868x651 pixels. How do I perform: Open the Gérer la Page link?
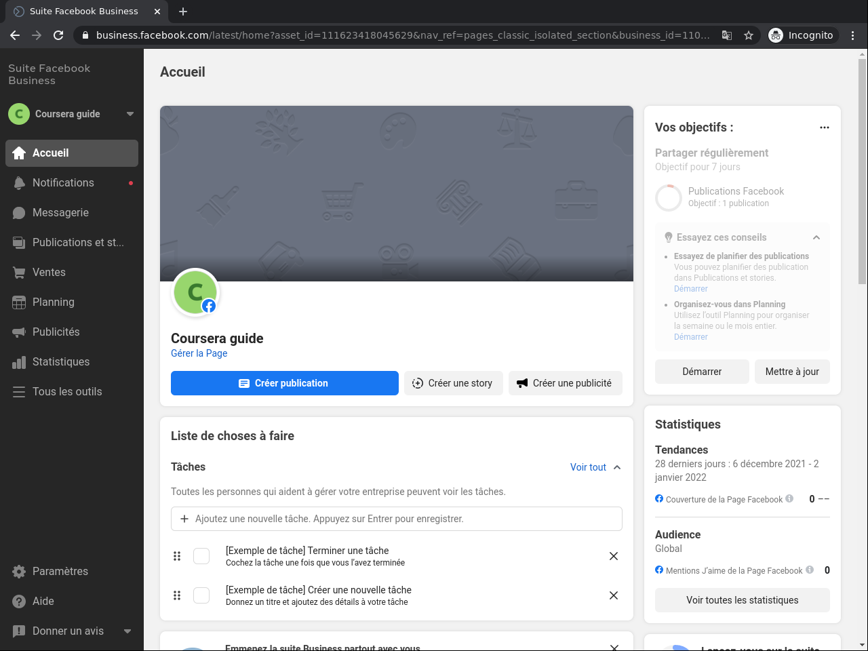(x=199, y=353)
